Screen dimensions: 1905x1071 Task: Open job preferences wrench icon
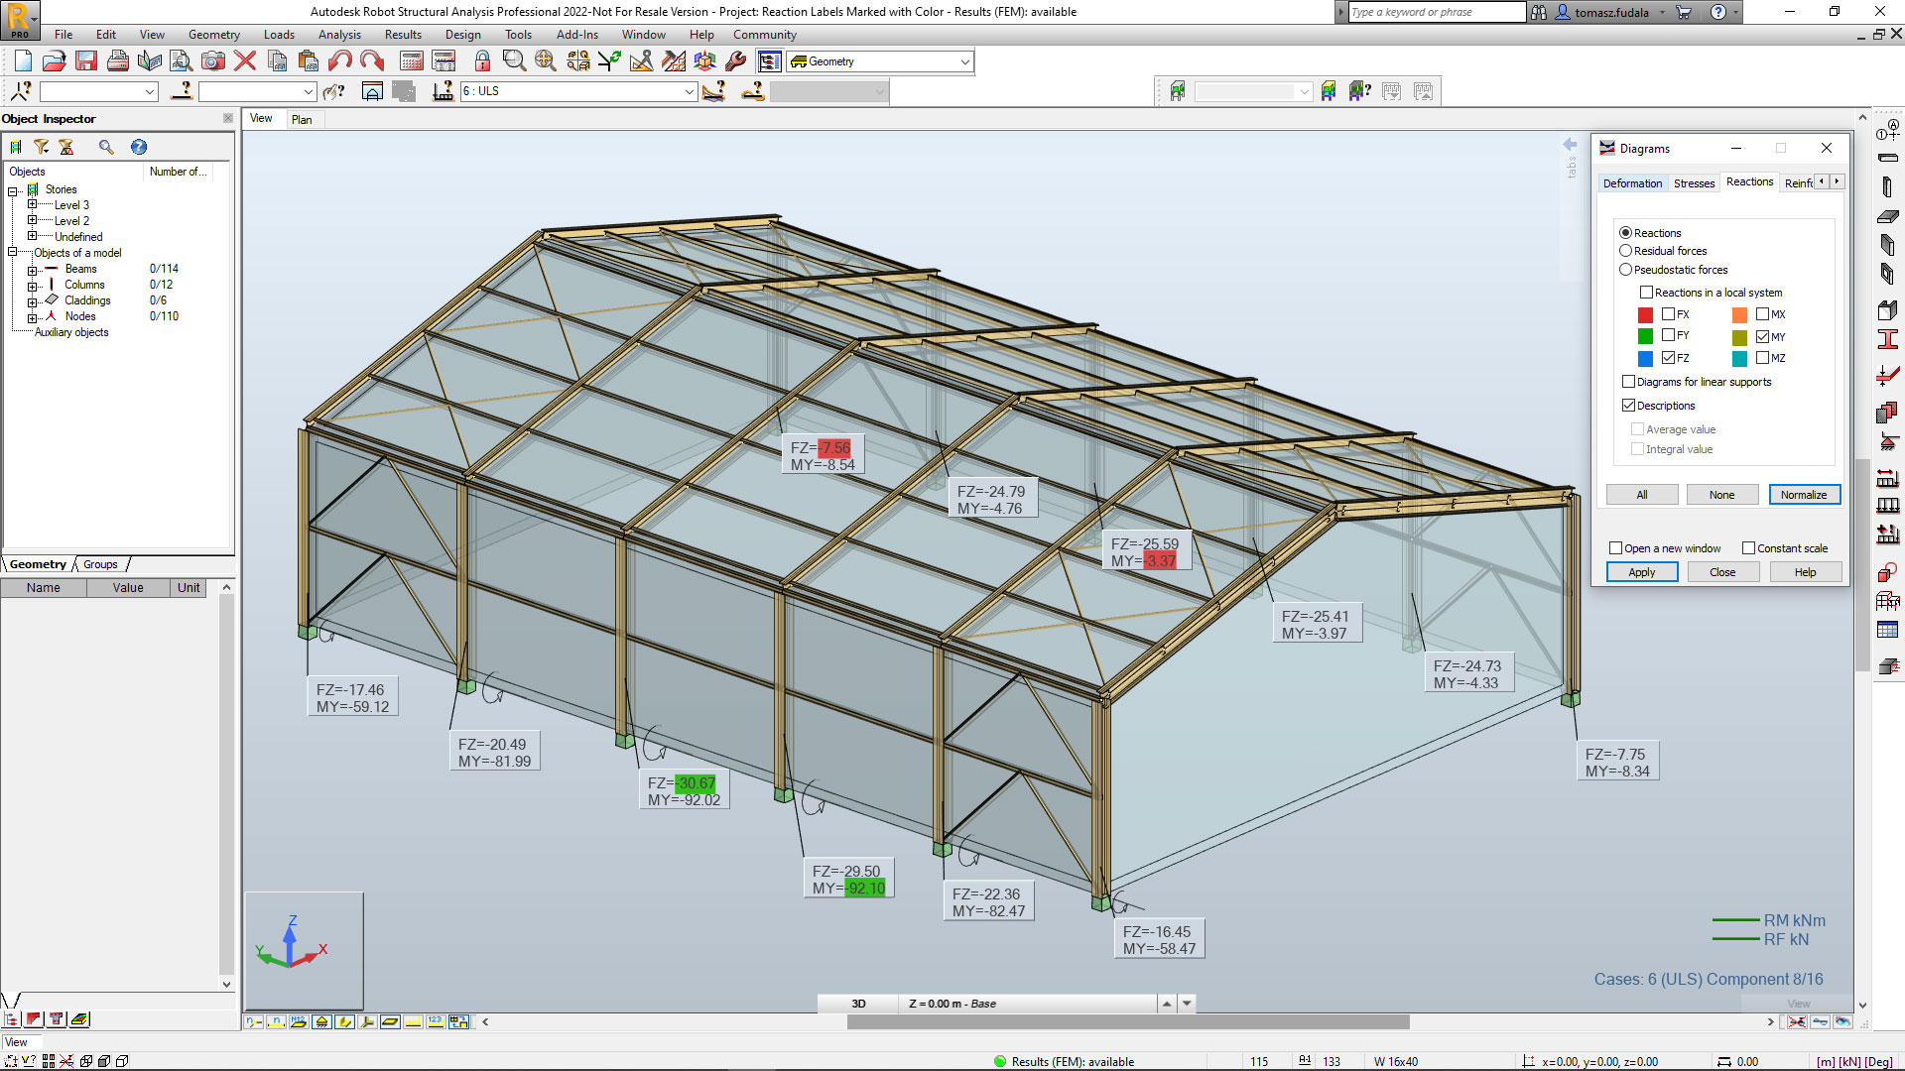click(736, 61)
